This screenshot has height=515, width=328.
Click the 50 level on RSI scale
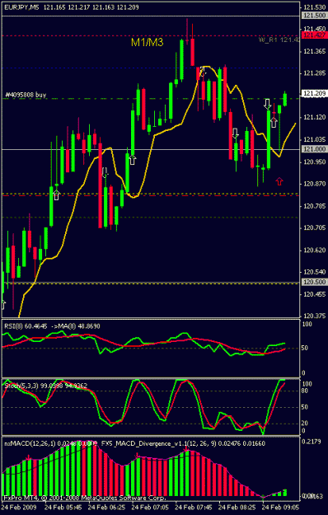point(305,349)
